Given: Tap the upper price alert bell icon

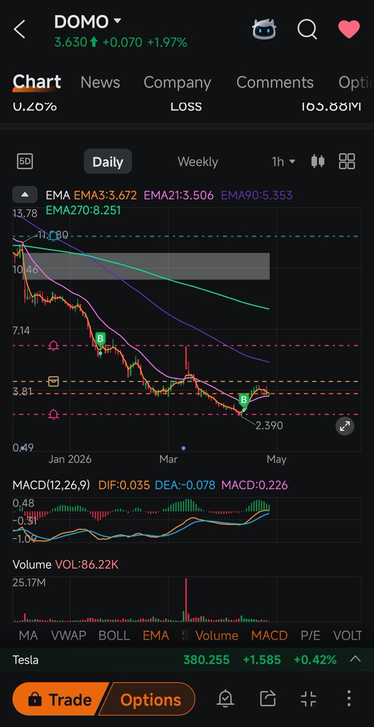Looking at the screenshot, I should pos(53,346).
